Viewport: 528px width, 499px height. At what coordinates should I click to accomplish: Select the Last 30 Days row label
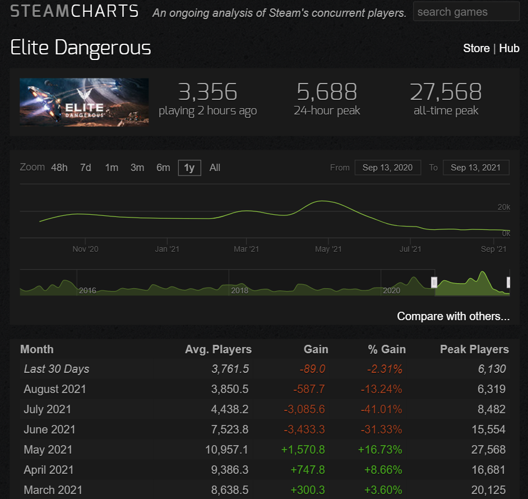click(x=57, y=369)
